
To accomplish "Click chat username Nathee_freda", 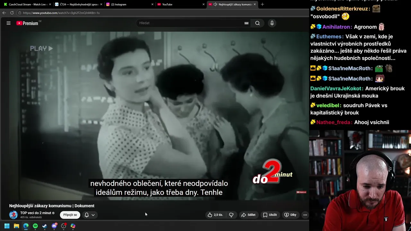I will click(334, 123).
